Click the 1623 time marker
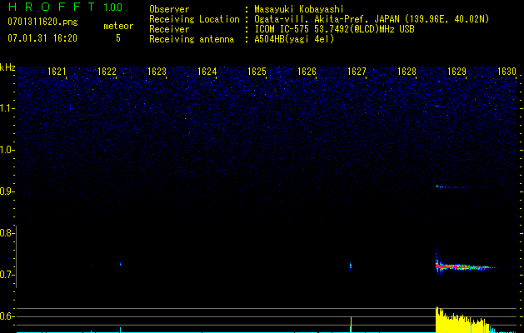The height and width of the screenshot is (333, 524). [157, 72]
